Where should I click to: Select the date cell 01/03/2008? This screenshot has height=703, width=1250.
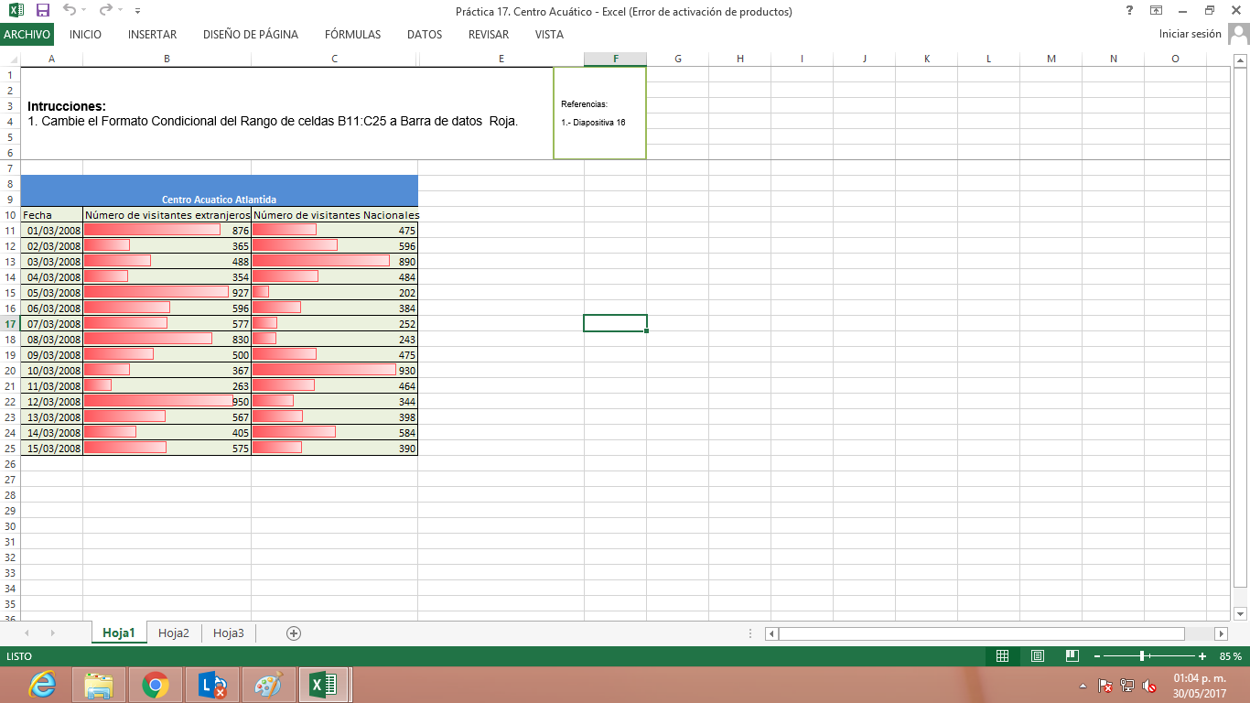point(52,231)
